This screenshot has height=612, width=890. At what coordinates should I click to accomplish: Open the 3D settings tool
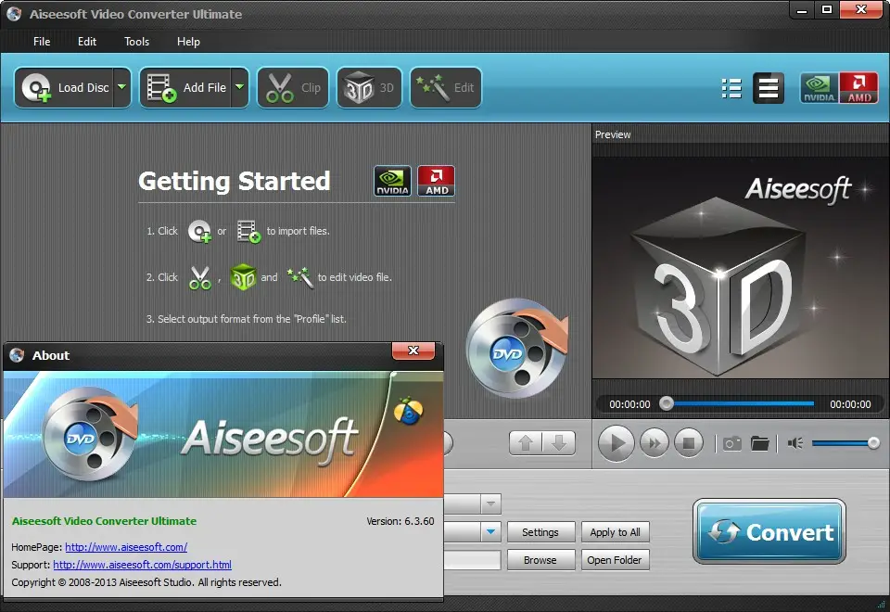(370, 87)
